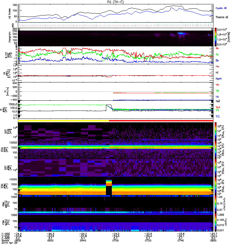This screenshot has height=247, width=231.
Task: Click the blue Bx legend label
Action: click(x=217, y=60)
